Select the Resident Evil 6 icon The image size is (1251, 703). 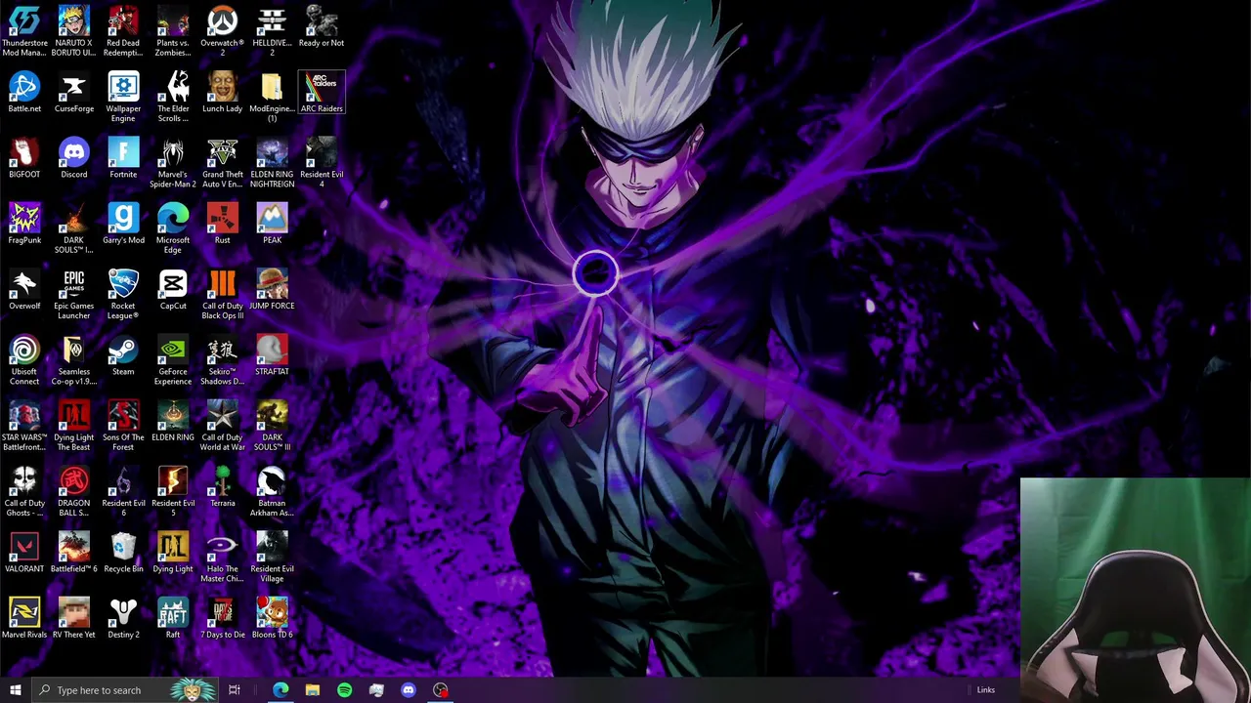(x=123, y=490)
